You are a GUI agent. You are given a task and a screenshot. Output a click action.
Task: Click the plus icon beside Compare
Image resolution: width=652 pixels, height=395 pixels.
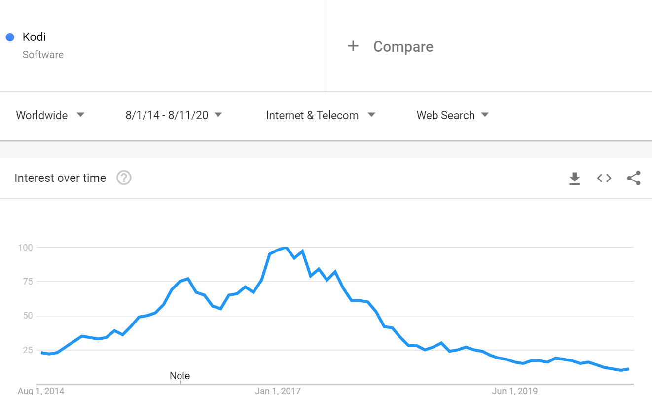tap(353, 46)
